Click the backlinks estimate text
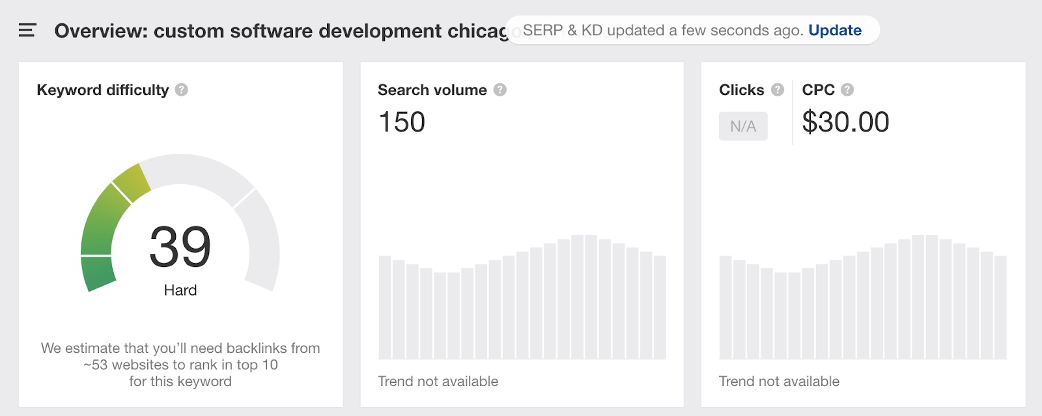1042x416 pixels. [x=180, y=365]
